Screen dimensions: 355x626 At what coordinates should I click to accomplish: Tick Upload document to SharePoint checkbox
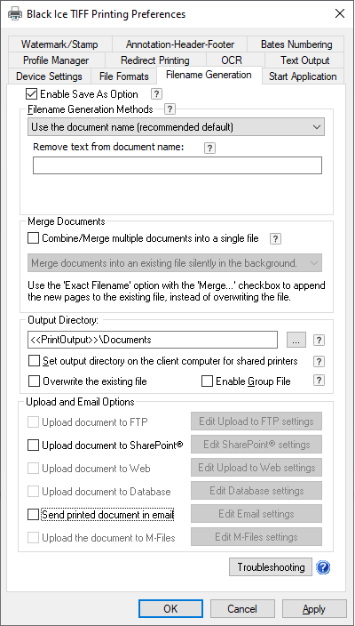(33, 445)
